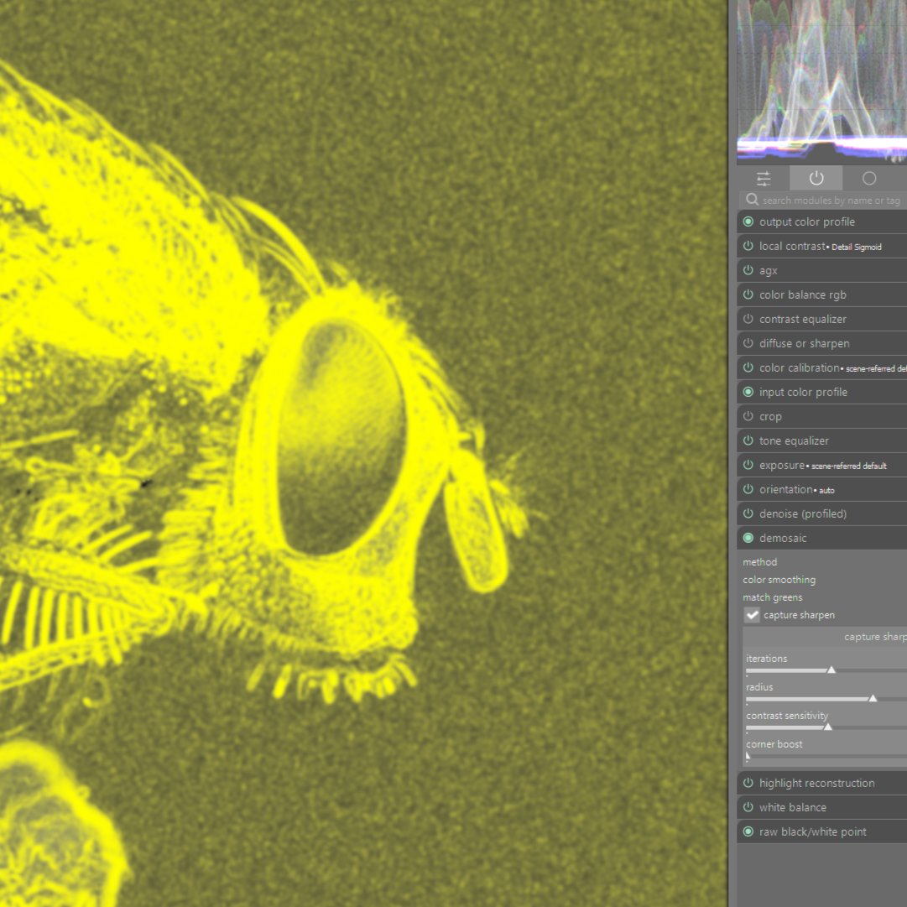Open the quick access panel tab
The image size is (907, 907).
[763, 178]
